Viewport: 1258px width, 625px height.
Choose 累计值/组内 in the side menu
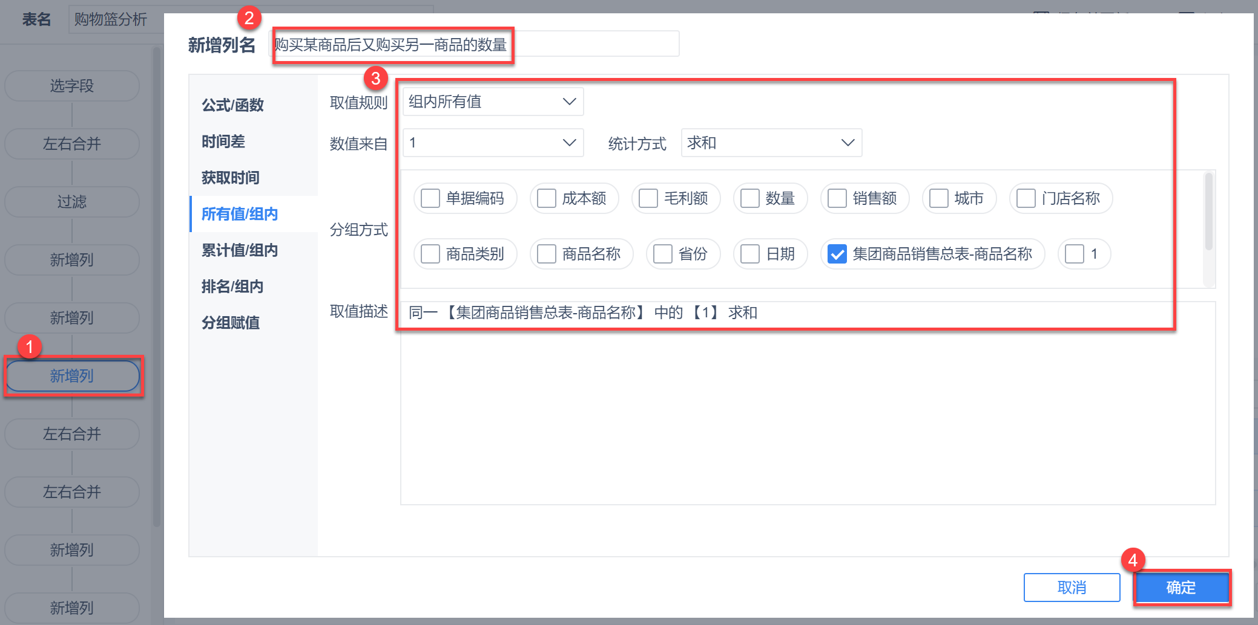click(240, 250)
